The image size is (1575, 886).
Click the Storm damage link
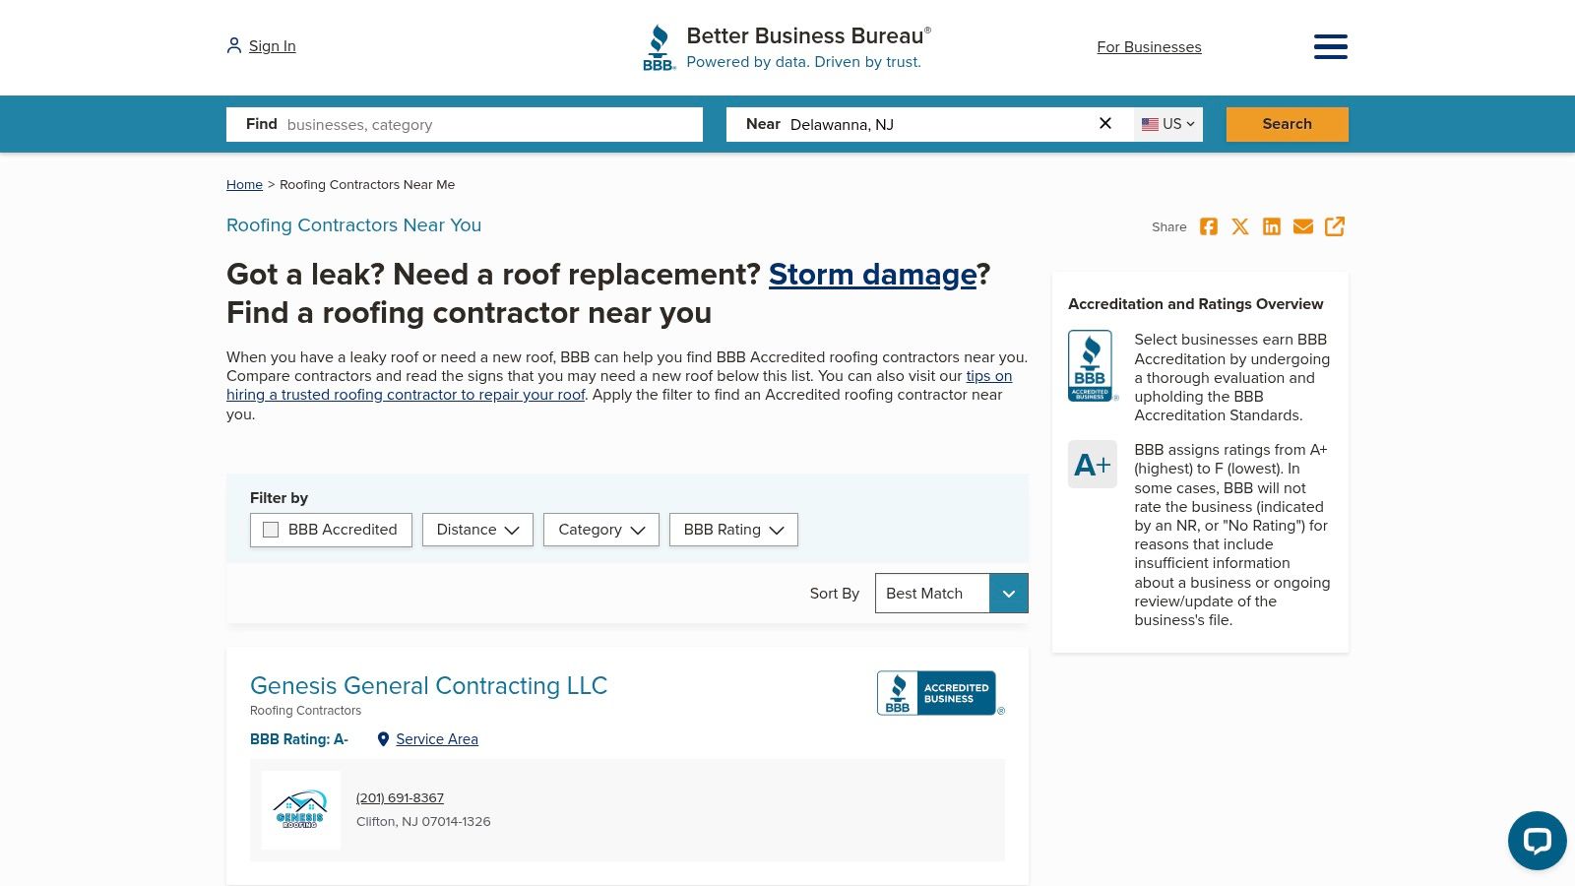(x=872, y=275)
